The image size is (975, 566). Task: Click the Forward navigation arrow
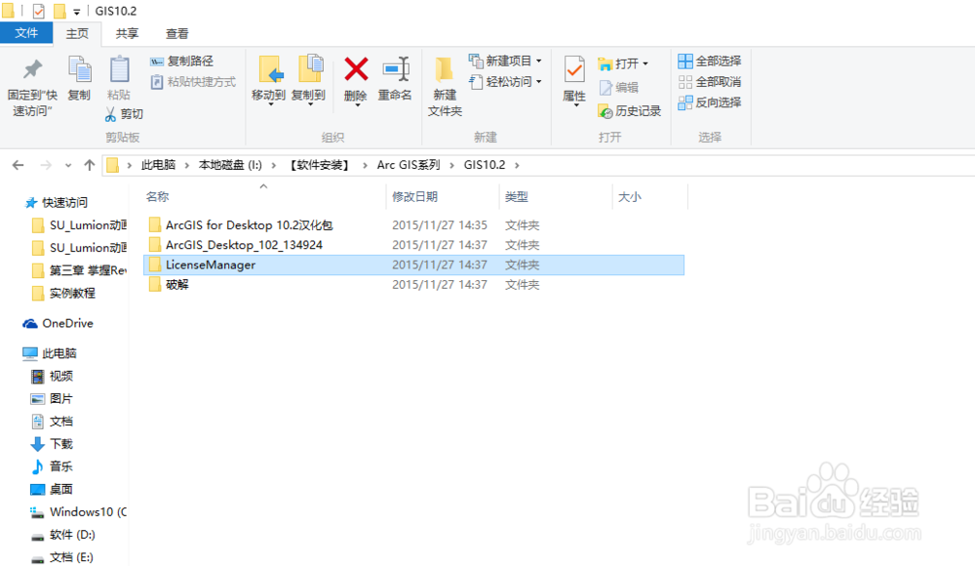tap(46, 165)
